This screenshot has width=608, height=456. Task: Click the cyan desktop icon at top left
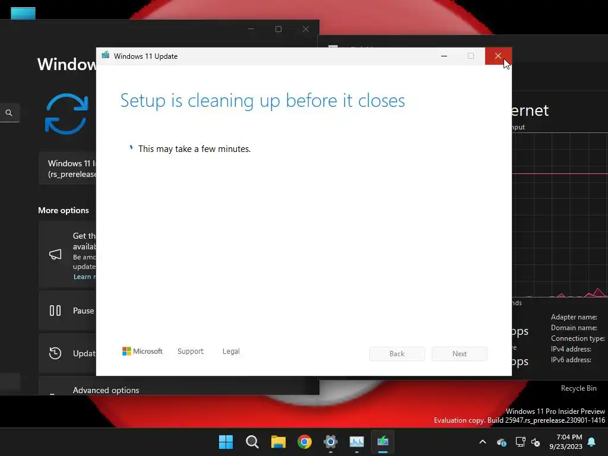[23, 13]
